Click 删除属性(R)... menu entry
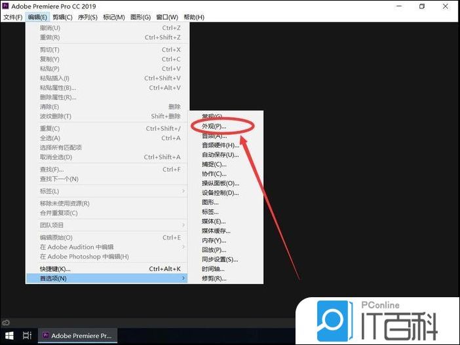 (107, 98)
